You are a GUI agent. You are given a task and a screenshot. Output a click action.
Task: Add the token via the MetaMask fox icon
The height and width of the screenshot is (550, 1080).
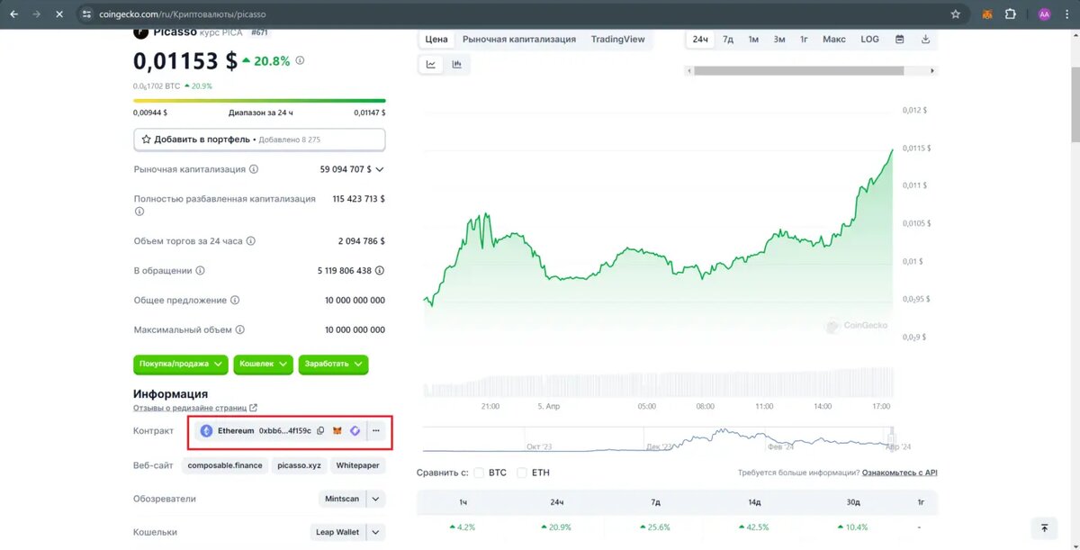(337, 431)
